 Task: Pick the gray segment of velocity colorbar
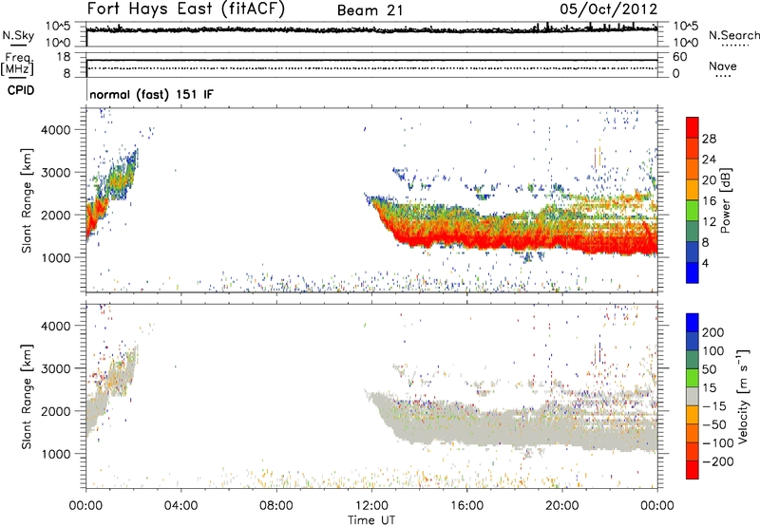(693, 397)
